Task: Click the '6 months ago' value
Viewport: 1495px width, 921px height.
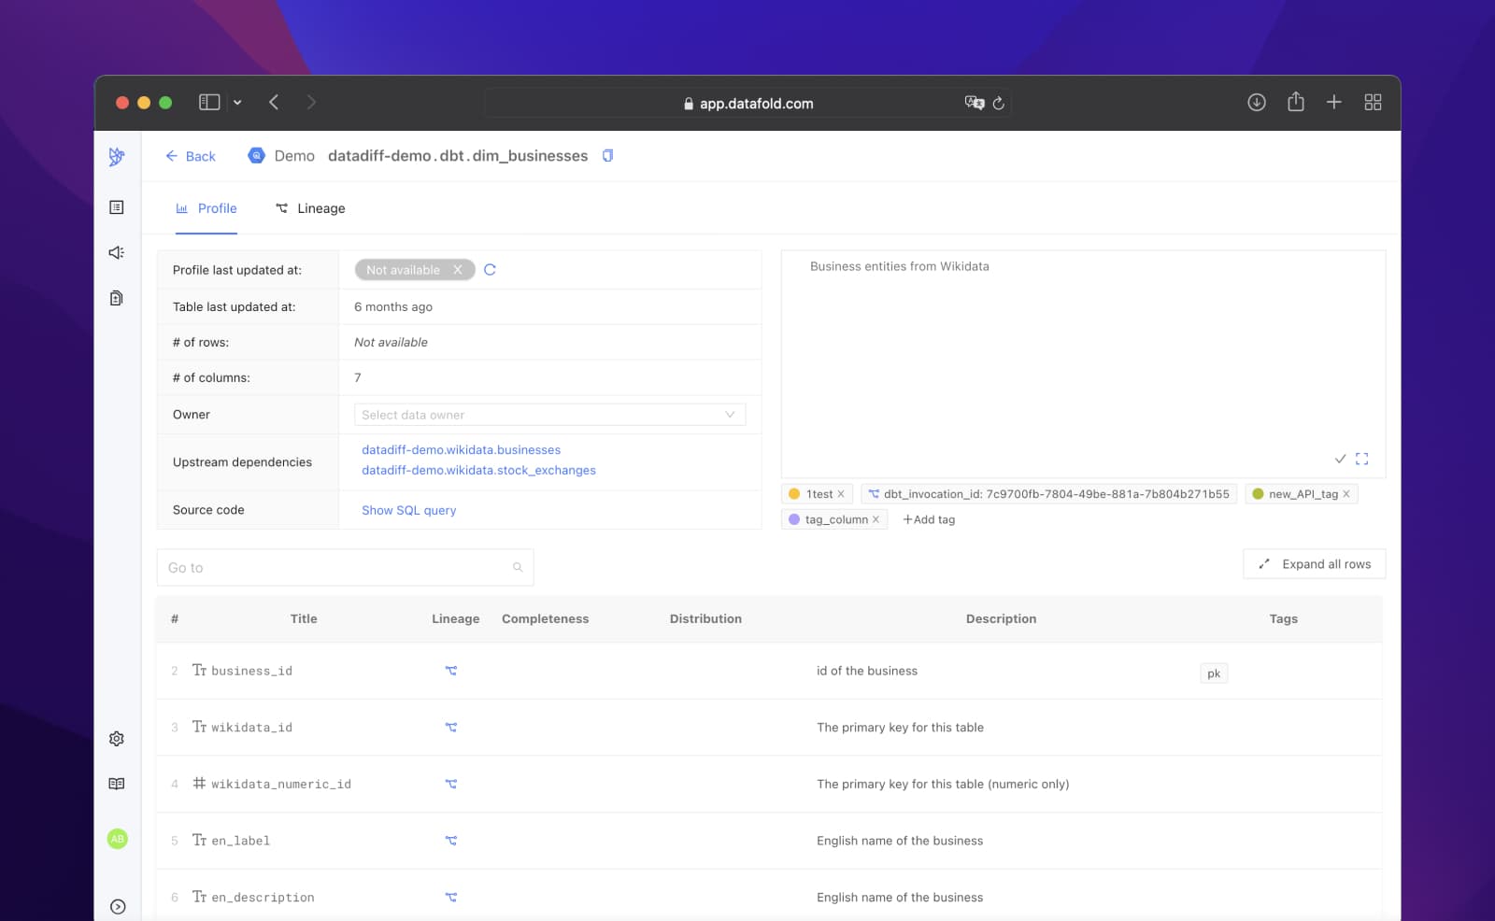Action: click(x=393, y=306)
